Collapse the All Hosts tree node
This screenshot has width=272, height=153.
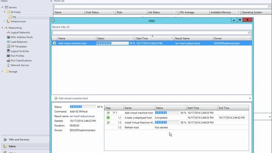coord(5,12)
